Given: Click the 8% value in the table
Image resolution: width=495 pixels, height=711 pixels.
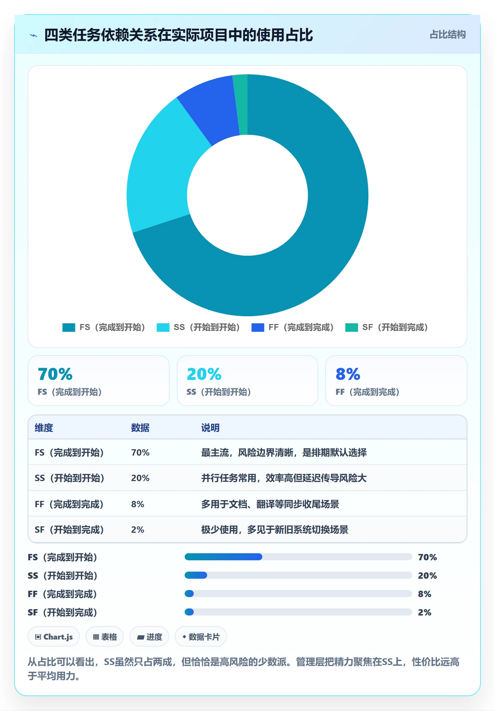Looking at the screenshot, I should point(138,504).
